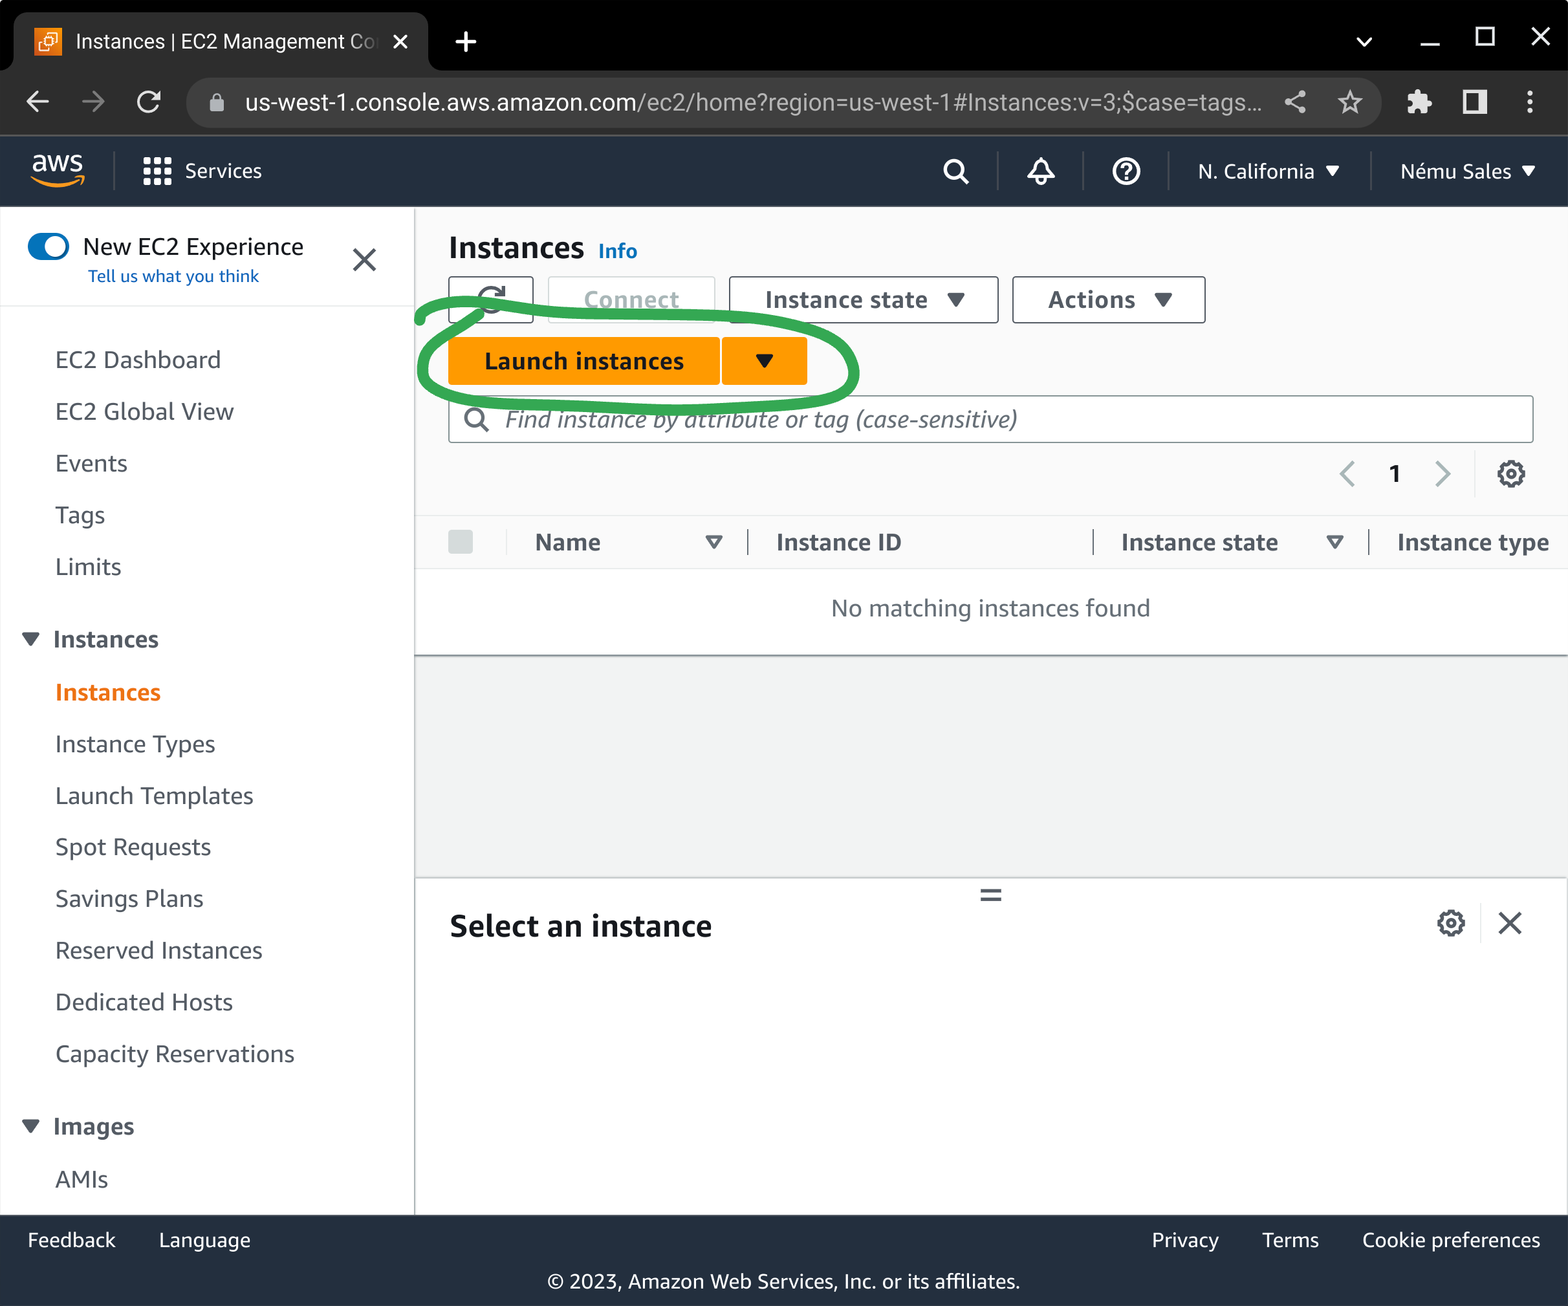Open the Terms link
The image size is (1568, 1306).
point(1290,1240)
